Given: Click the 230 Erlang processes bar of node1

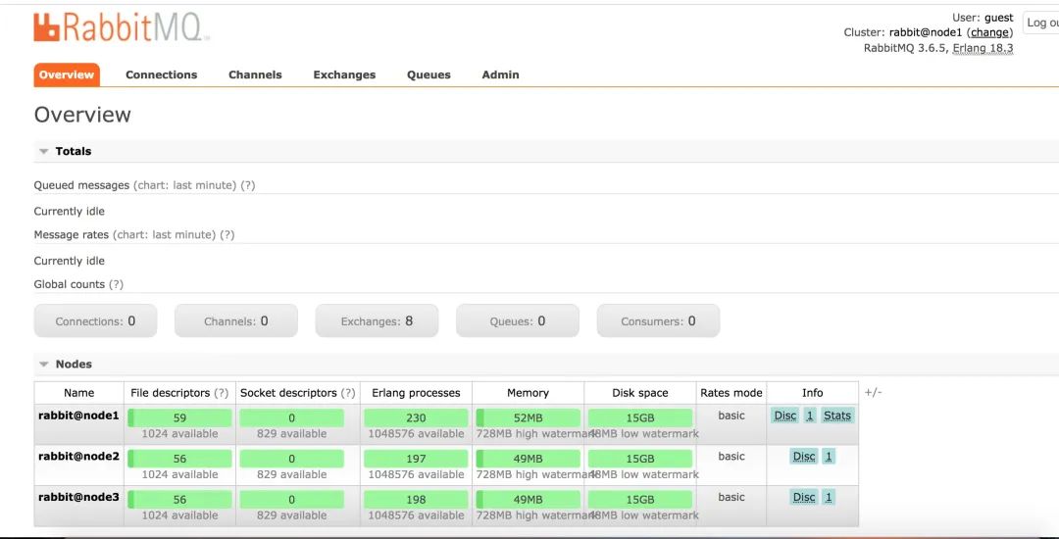Looking at the screenshot, I should pos(416,418).
